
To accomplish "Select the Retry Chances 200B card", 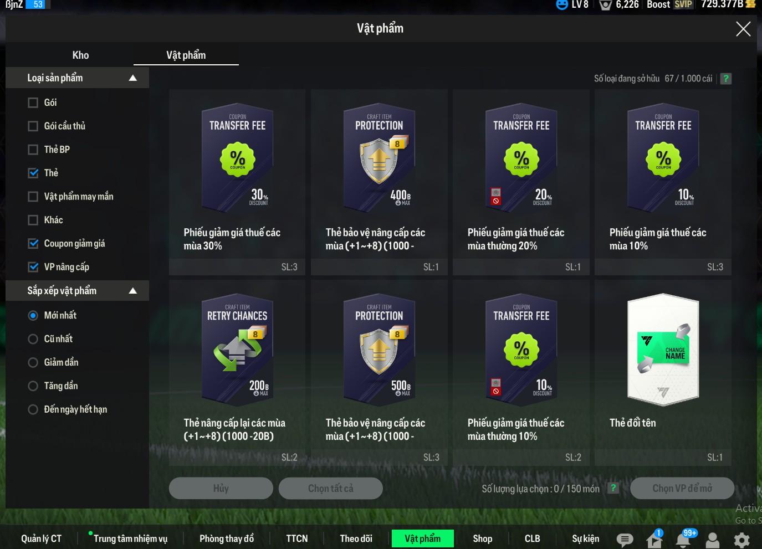I will (x=237, y=349).
